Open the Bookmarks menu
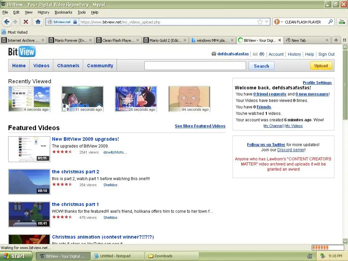The height and width of the screenshot is (261, 348). (64, 12)
